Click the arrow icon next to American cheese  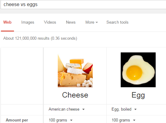(83, 109)
